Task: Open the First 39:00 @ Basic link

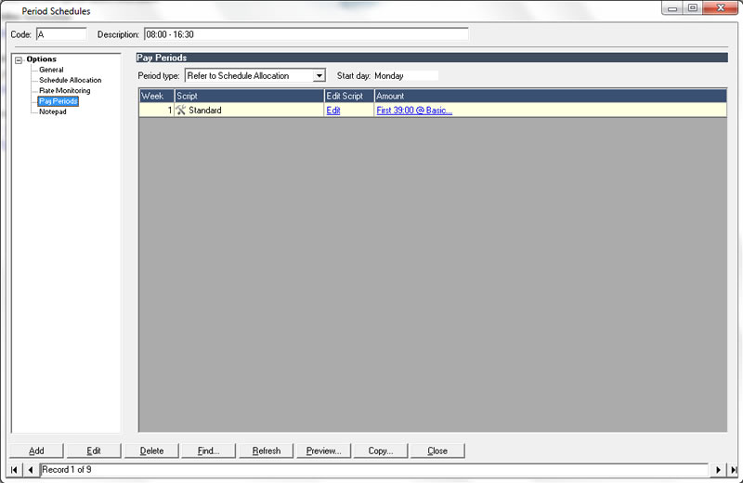Action: (x=414, y=111)
